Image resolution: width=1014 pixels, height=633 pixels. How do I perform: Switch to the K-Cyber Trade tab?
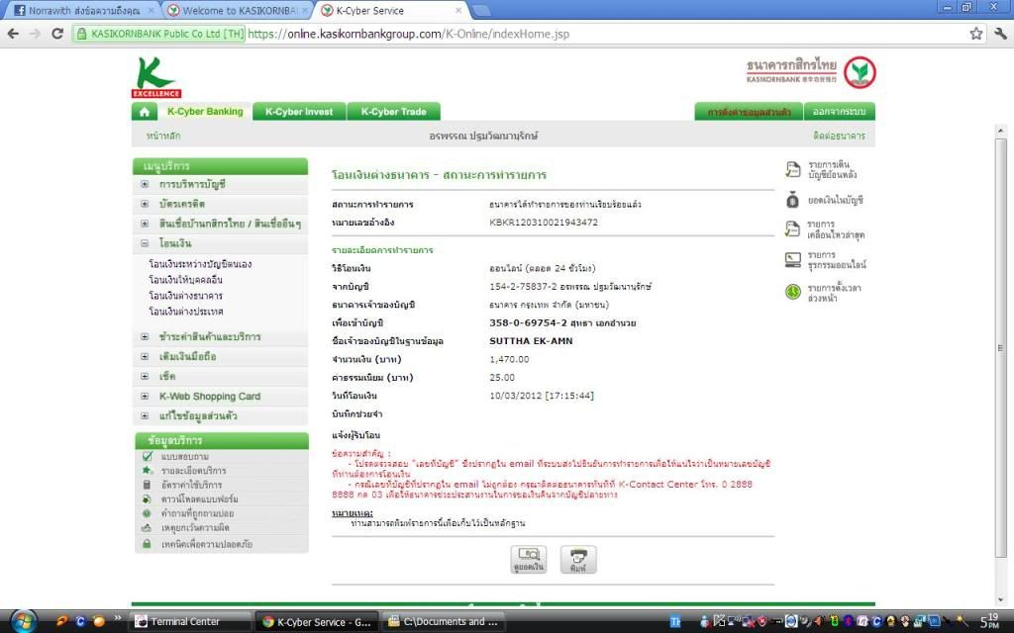[x=393, y=112]
